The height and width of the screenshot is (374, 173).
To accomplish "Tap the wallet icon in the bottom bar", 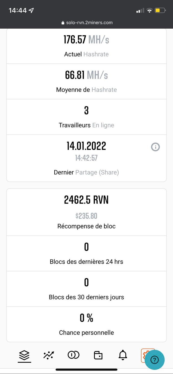I will (98, 355).
